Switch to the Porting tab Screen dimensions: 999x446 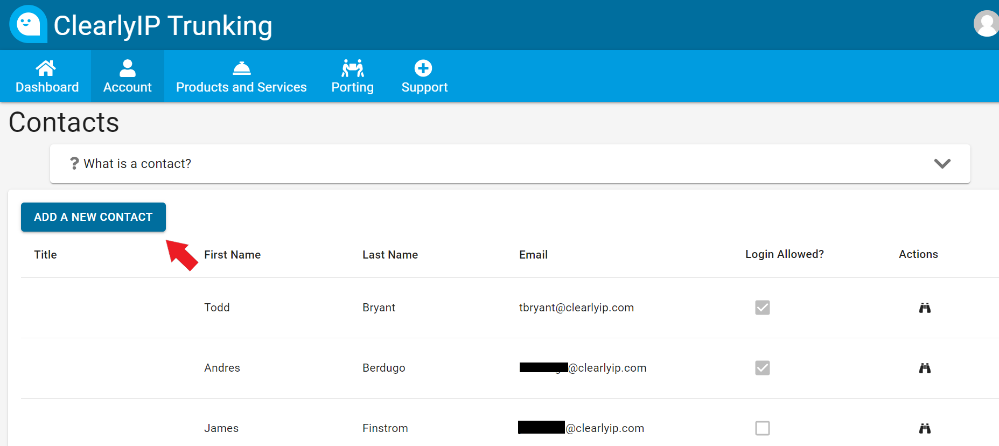[353, 76]
